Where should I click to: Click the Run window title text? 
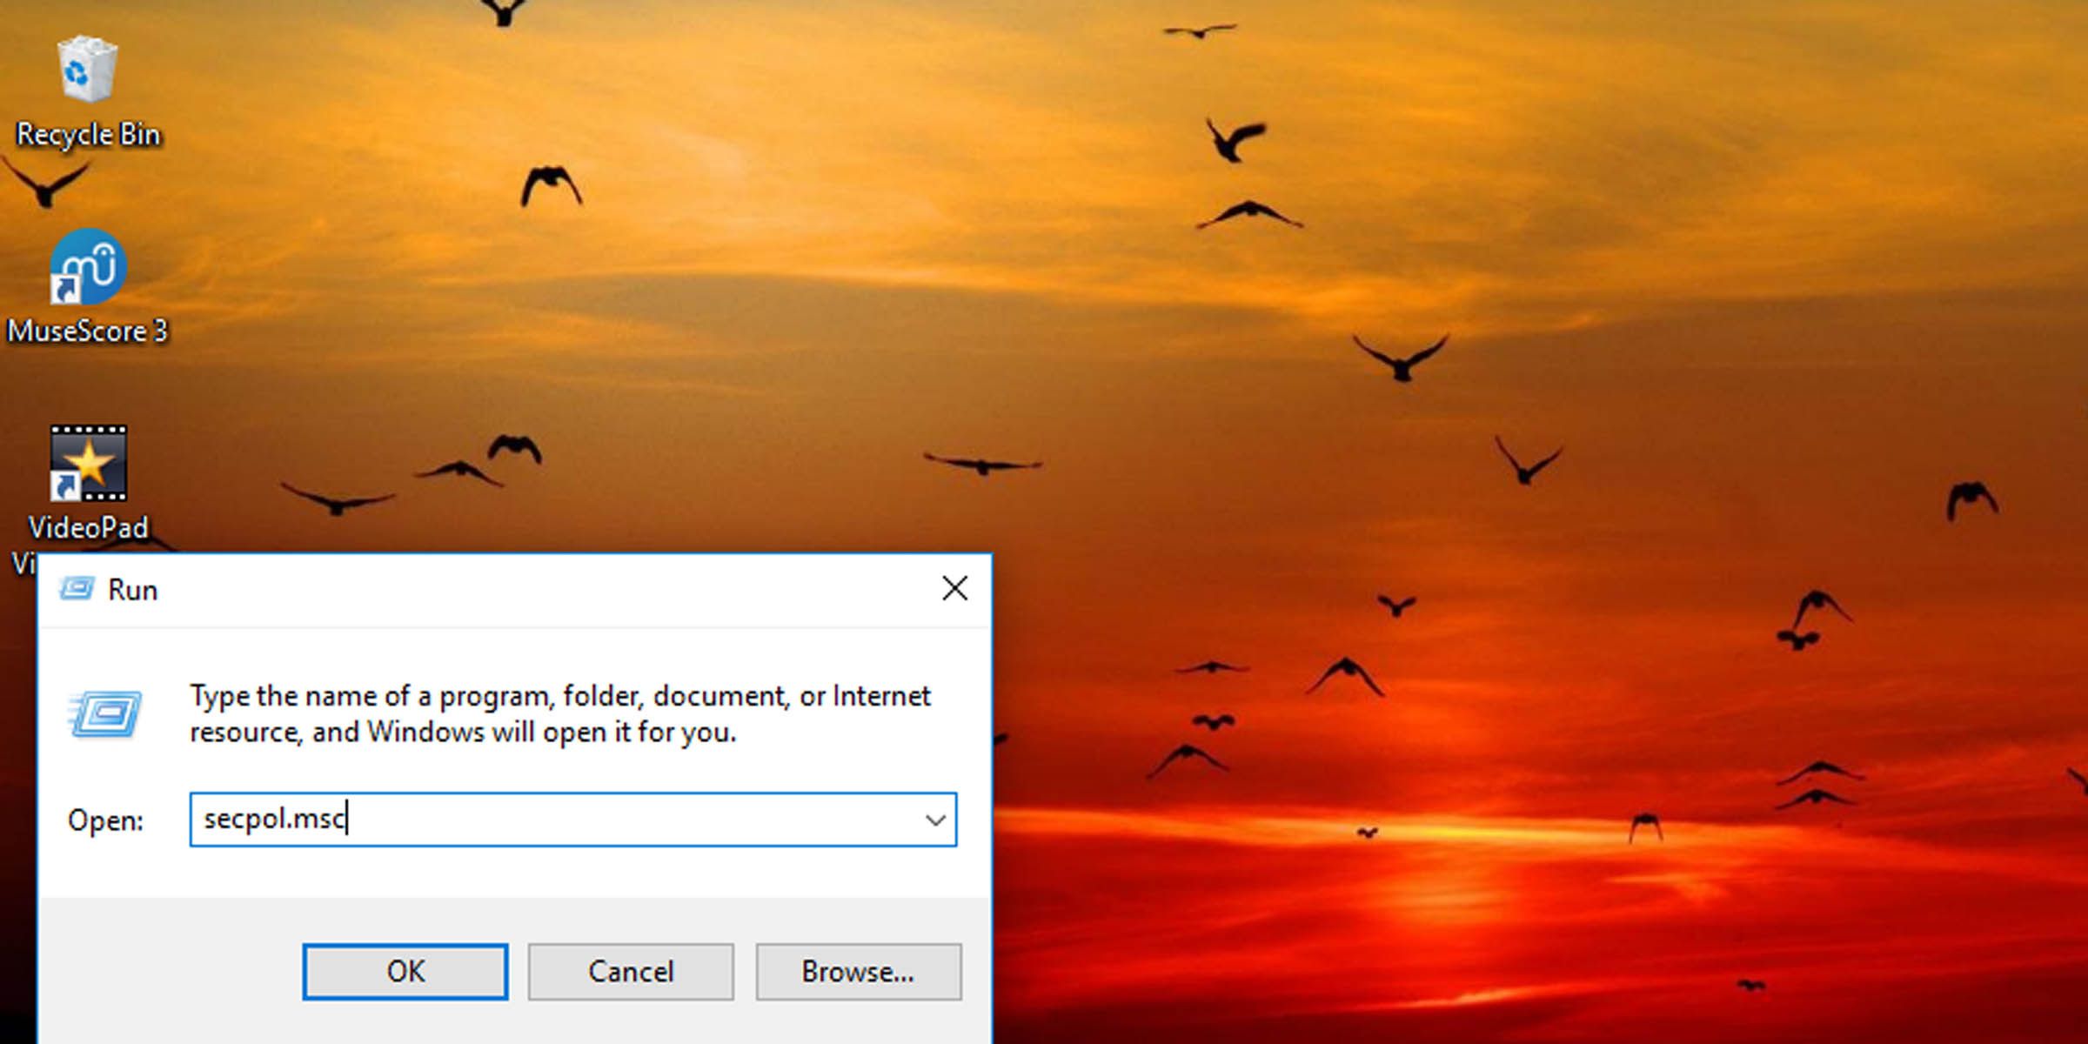130,588
